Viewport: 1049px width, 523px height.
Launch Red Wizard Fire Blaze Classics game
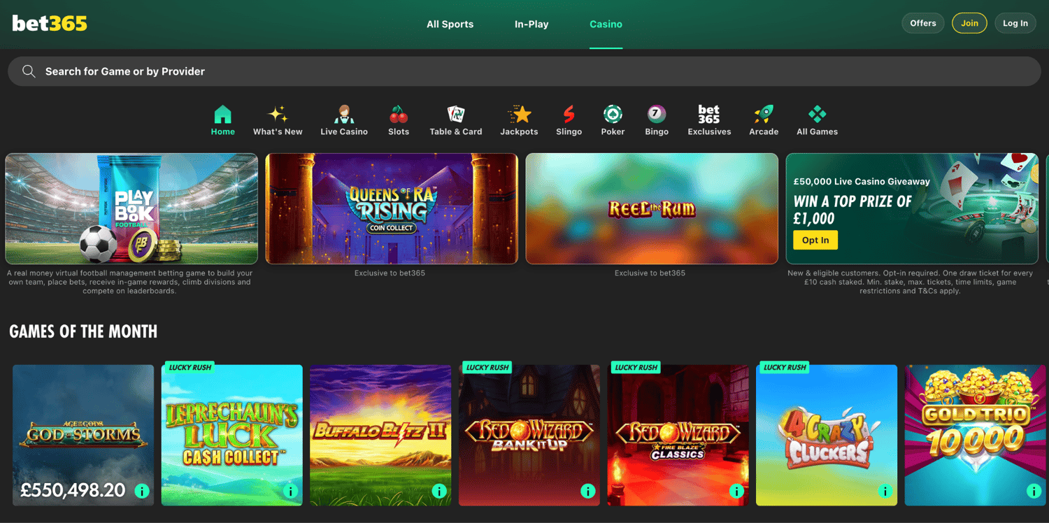tap(678, 435)
